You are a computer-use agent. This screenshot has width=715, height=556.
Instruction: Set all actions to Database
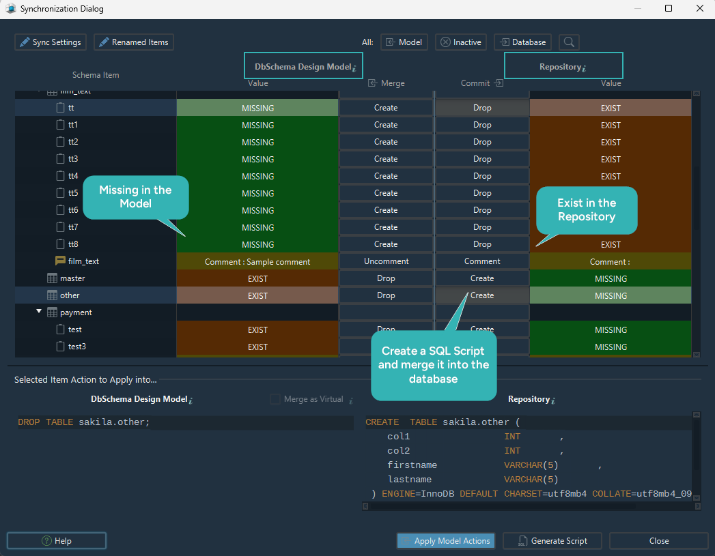(x=523, y=42)
